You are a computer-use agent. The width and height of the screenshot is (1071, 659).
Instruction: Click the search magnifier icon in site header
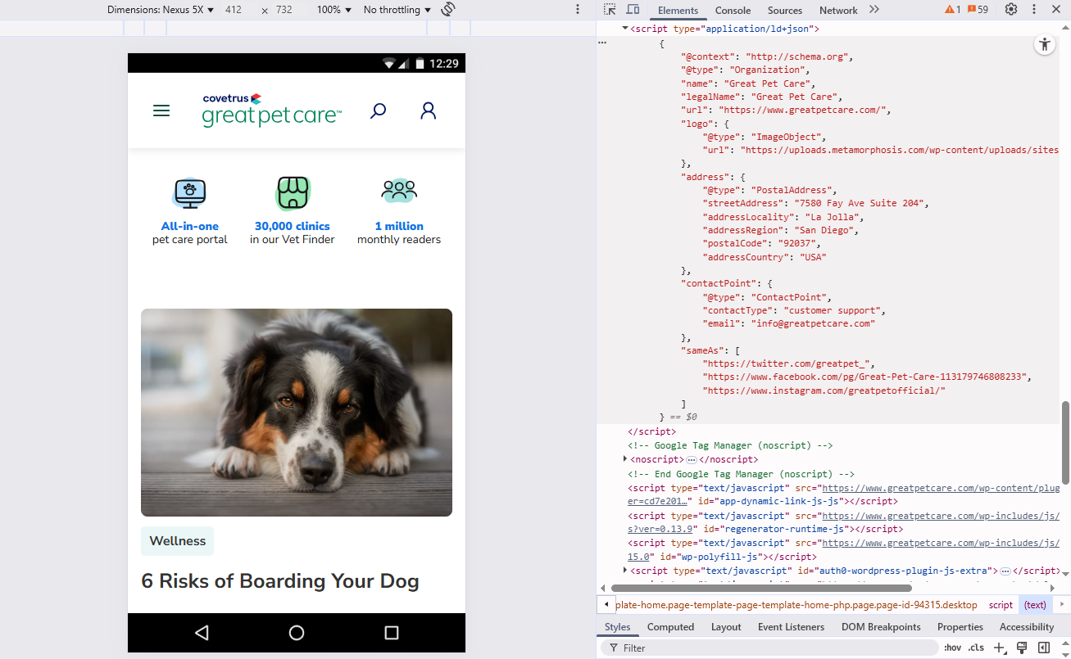378,111
